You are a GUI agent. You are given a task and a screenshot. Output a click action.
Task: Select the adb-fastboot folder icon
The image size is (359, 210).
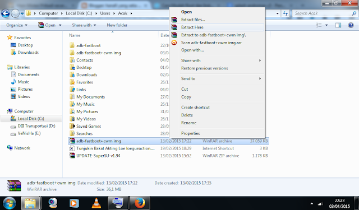pyautogui.click(x=72, y=45)
